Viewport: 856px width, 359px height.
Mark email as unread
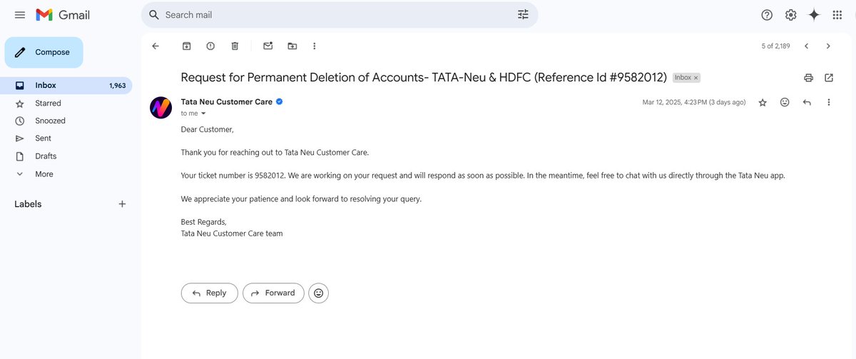point(268,46)
